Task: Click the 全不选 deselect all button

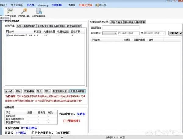Action: tap(9, 91)
